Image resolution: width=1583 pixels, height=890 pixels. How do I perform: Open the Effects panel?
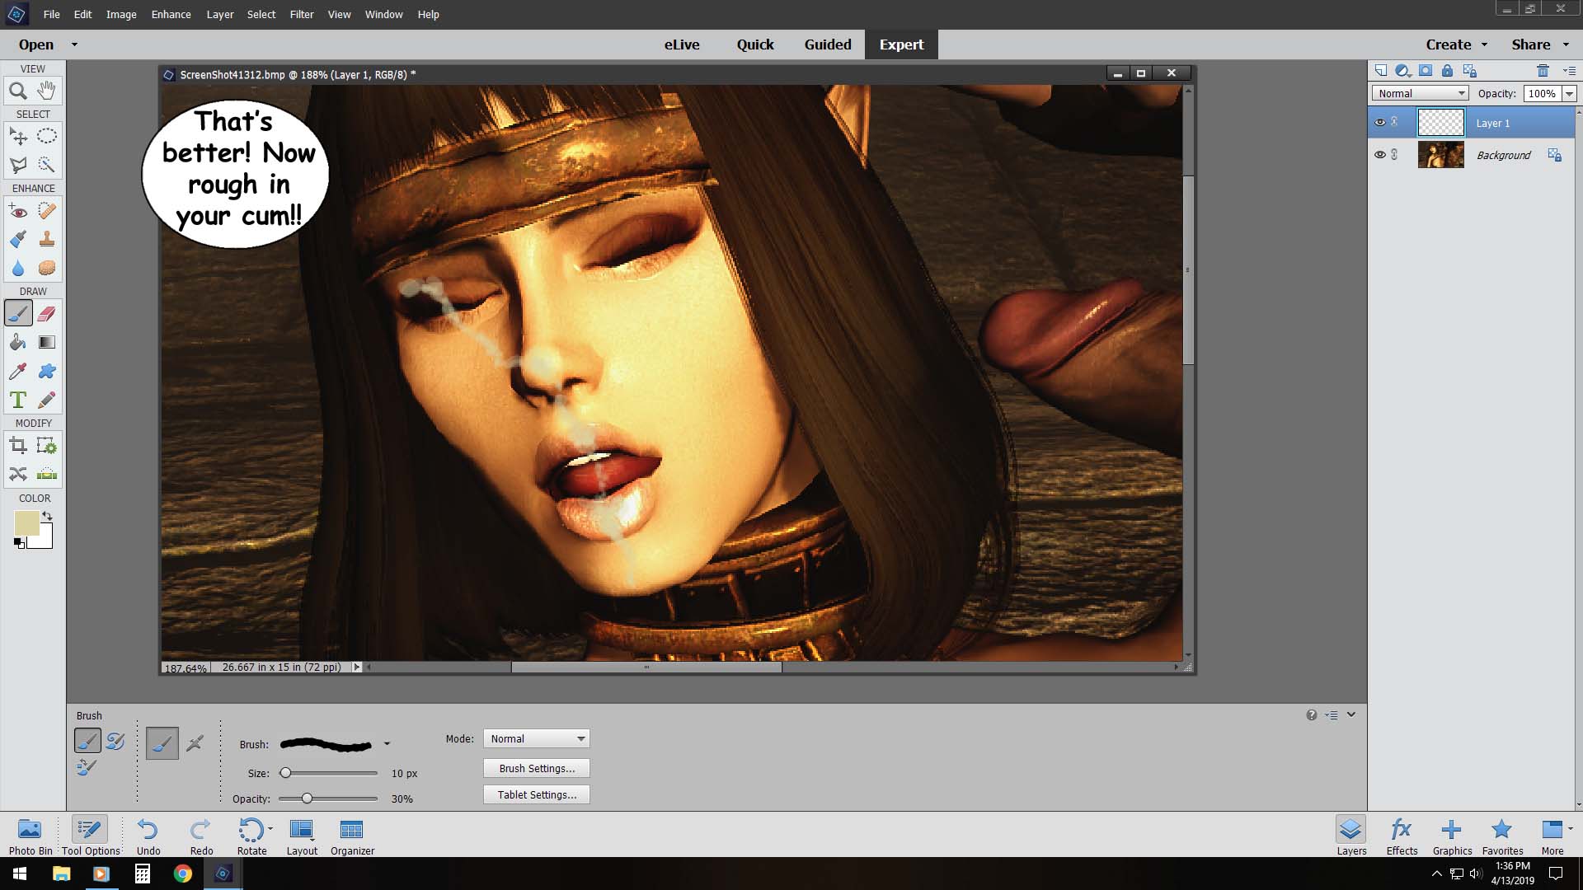coord(1402,835)
